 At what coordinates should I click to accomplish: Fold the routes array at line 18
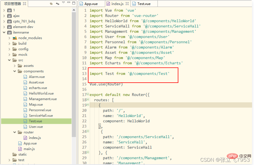pos(88,99)
